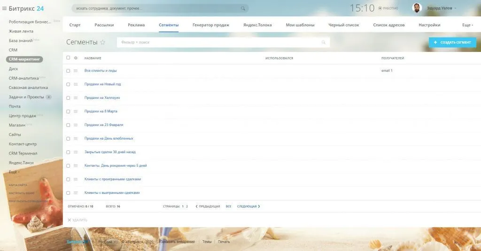
Task: Open the Русский language dropdown in footer
Action: [x=108, y=242]
